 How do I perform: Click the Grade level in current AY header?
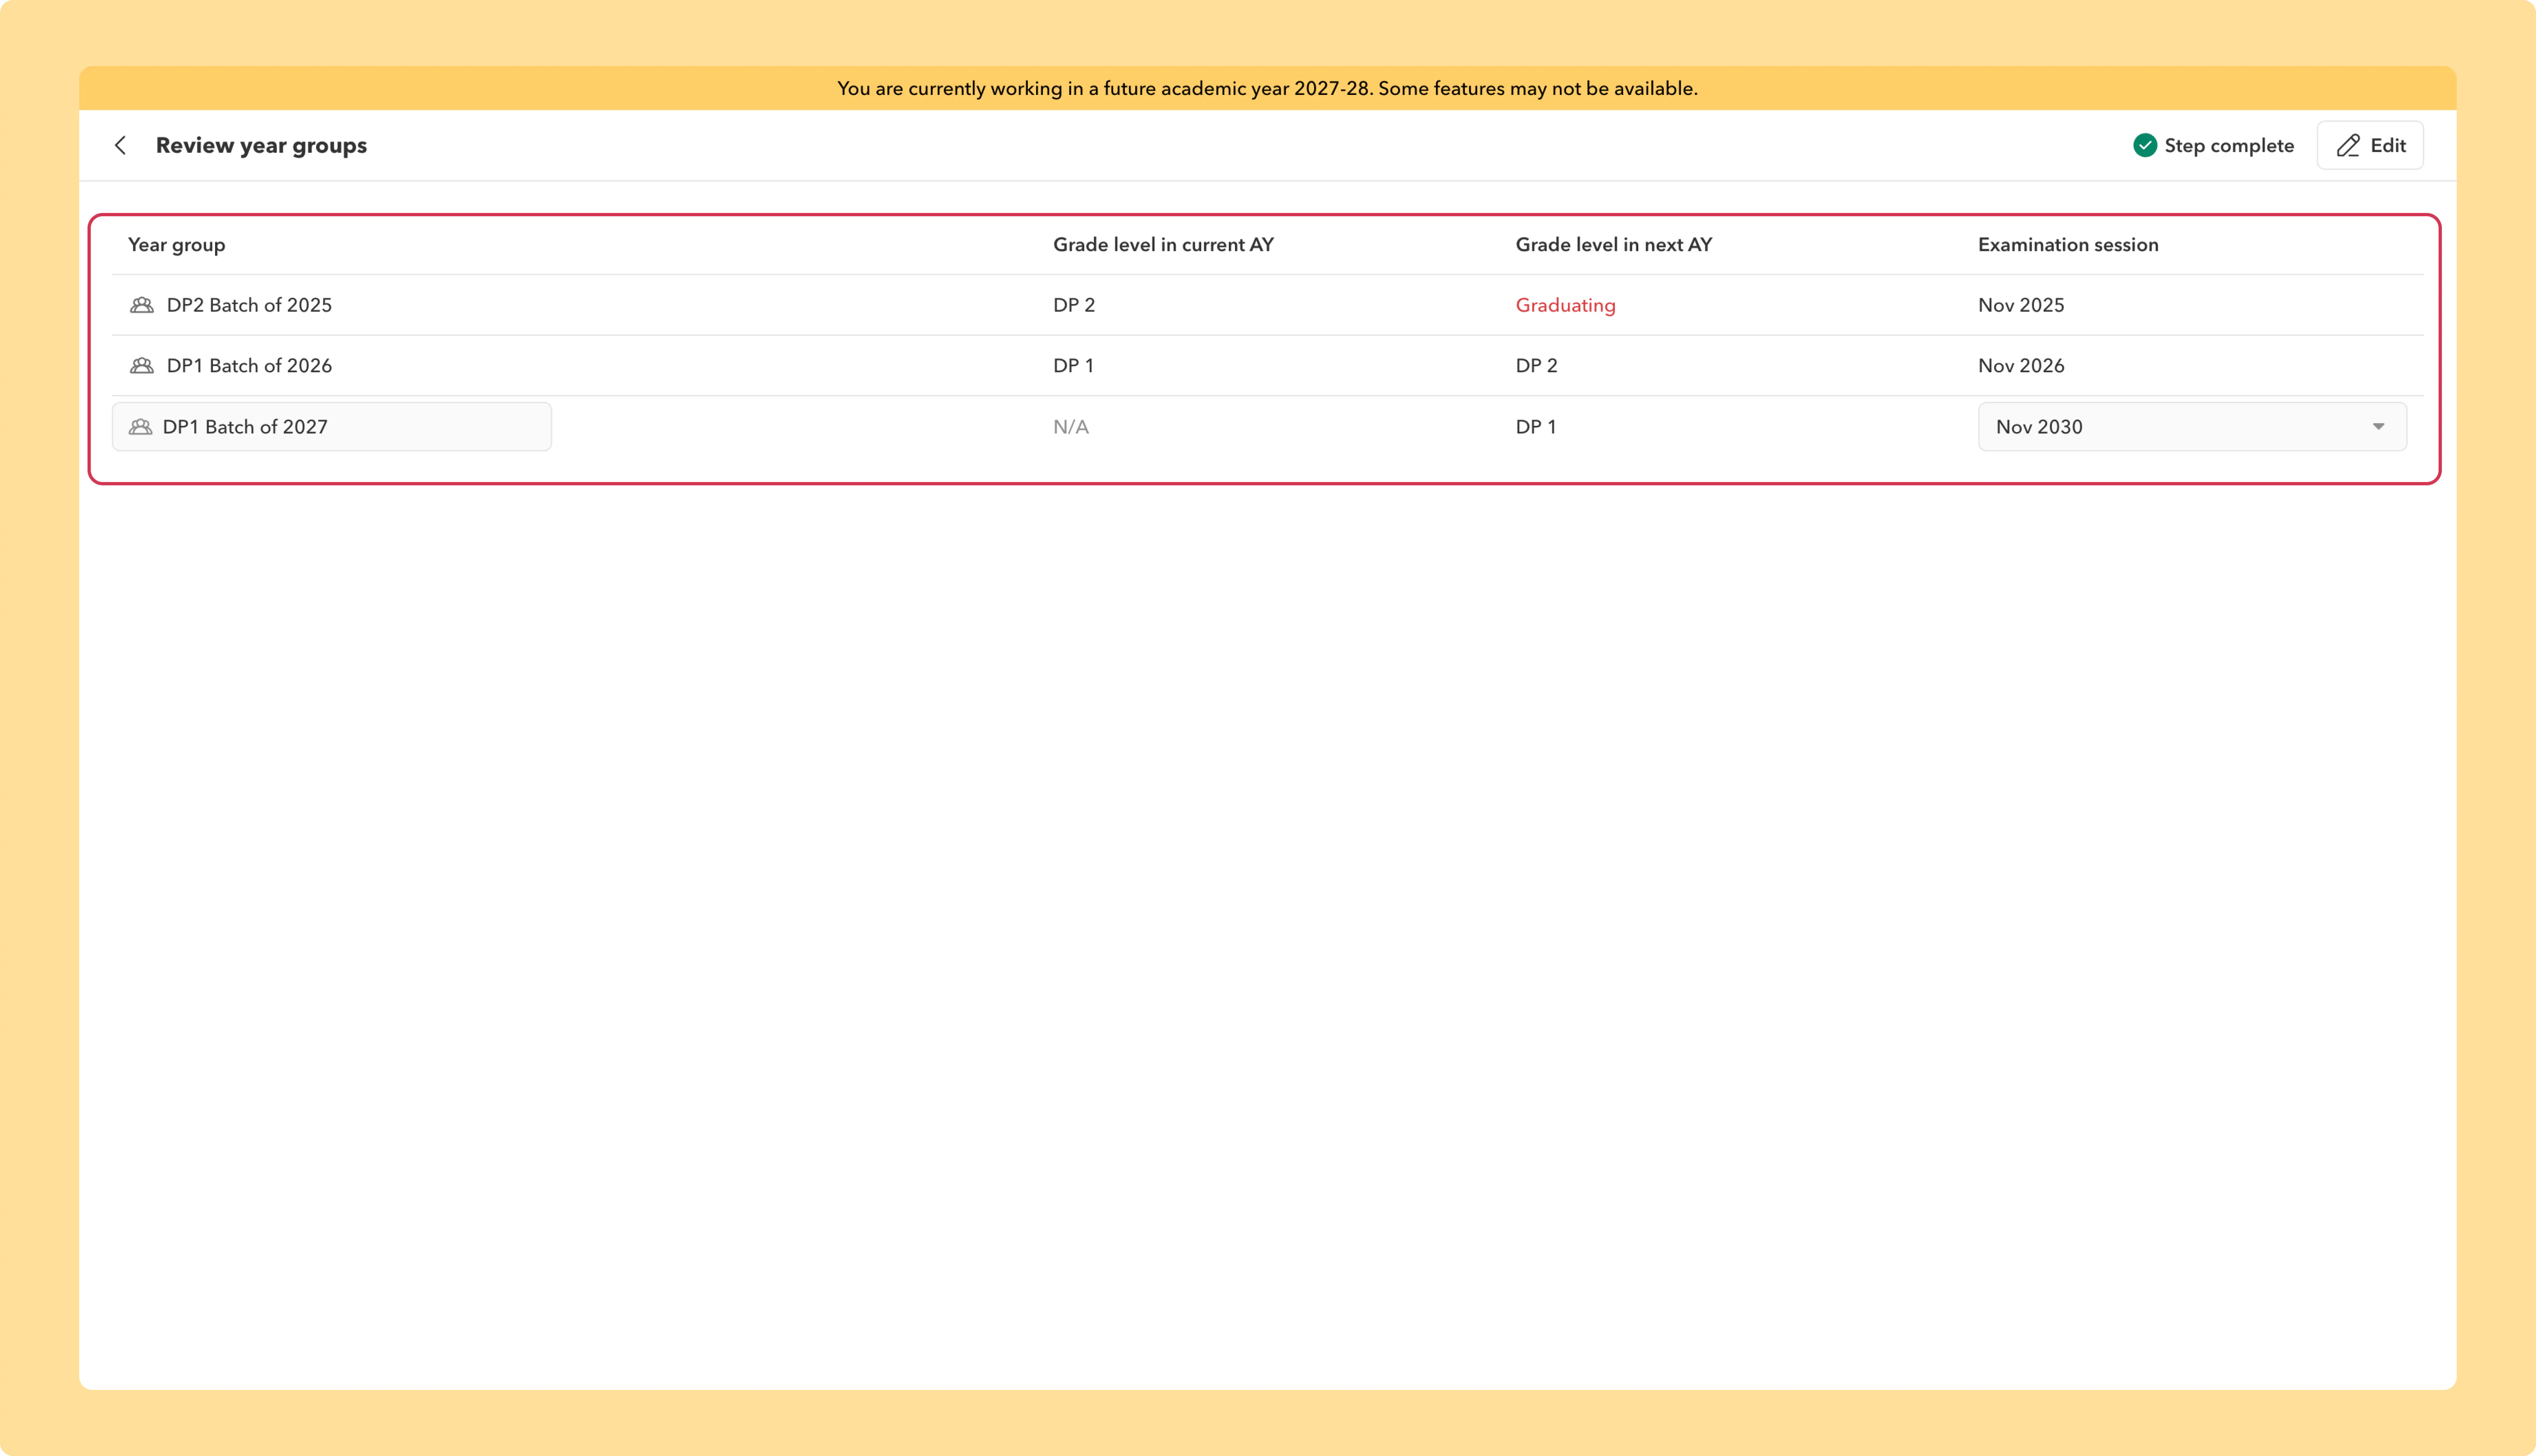[x=1163, y=245]
